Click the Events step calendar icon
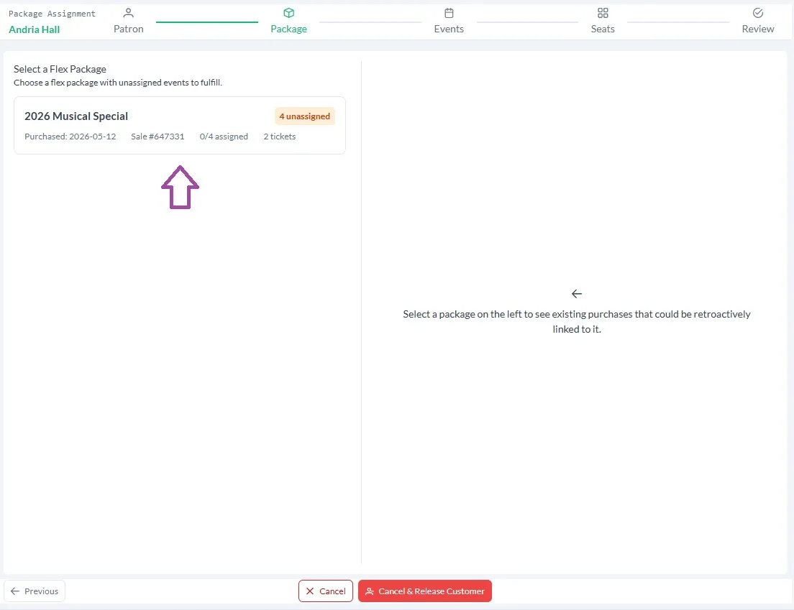The width and height of the screenshot is (794, 610). 449,13
